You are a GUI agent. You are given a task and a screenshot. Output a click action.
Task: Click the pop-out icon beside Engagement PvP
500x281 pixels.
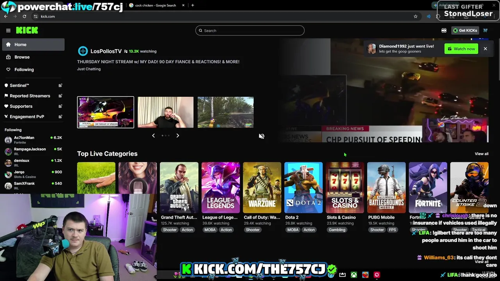pos(60,116)
